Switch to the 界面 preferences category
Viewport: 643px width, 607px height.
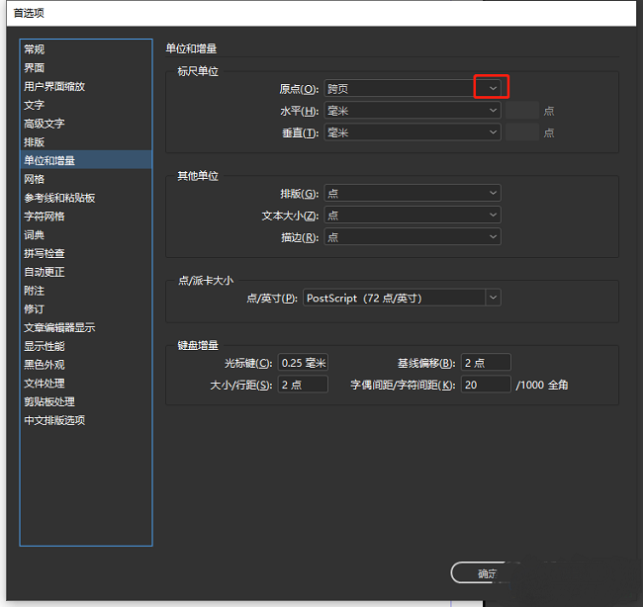(x=35, y=68)
